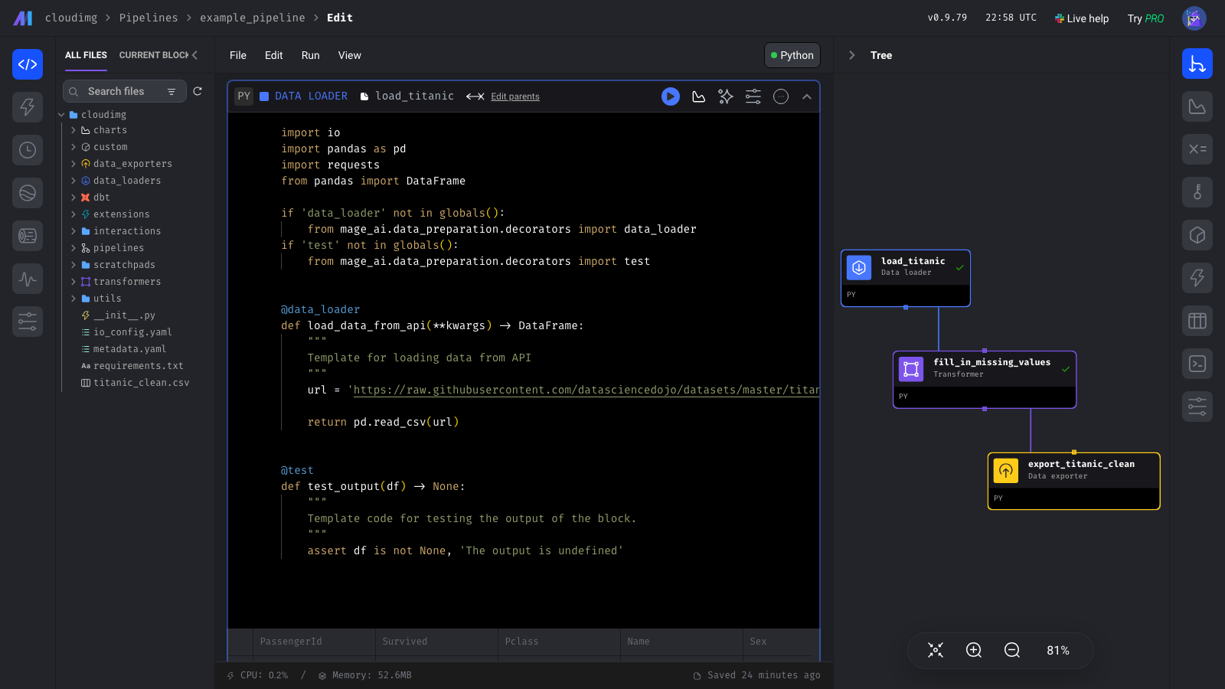Collapse the clouding root folder

click(61, 115)
